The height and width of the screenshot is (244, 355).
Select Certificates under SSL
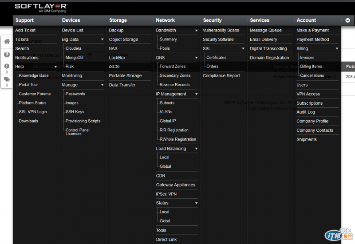pyautogui.click(x=216, y=58)
